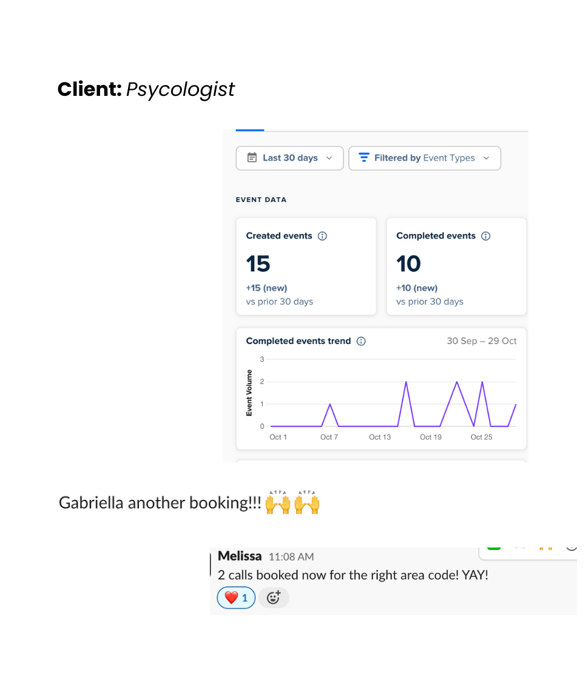The width and height of the screenshot is (586, 699).
Task: Click the add reaction emoji icon
Action: (274, 598)
